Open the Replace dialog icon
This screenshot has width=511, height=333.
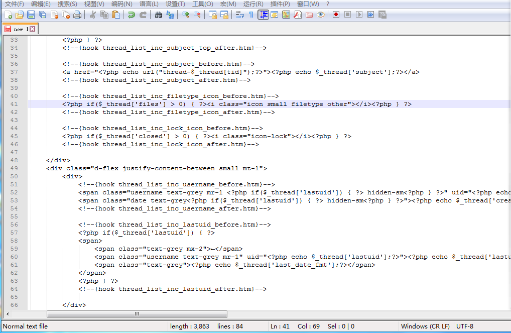click(x=170, y=15)
